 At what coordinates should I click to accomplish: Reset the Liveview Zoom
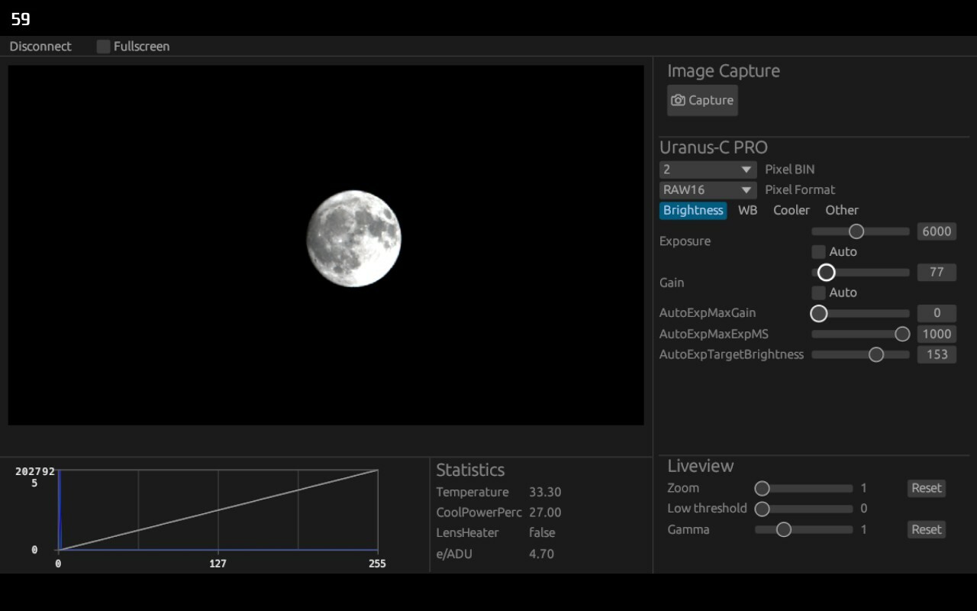[926, 488]
